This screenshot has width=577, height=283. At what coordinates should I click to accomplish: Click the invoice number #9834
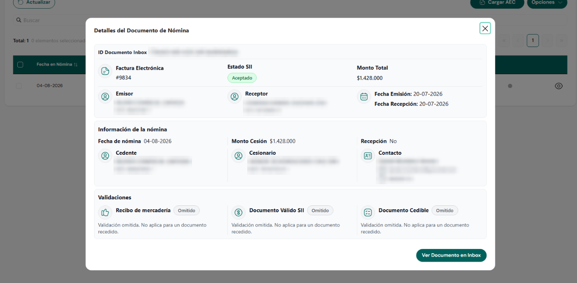[x=123, y=78]
